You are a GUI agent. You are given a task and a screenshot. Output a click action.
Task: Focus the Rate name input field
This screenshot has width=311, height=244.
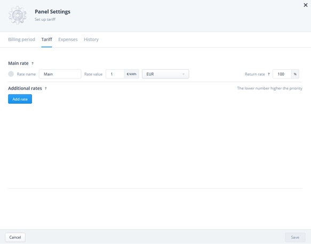coord(60,74)
